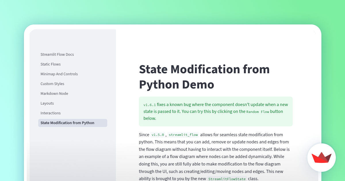This screenshot has height=181, width=345.
Task: Click the State Modification from Python Demo heading
Action: [204, 77]
